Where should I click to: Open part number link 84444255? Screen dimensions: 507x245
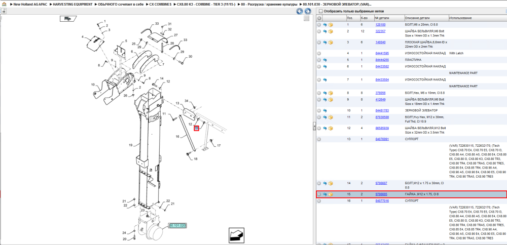382,60
